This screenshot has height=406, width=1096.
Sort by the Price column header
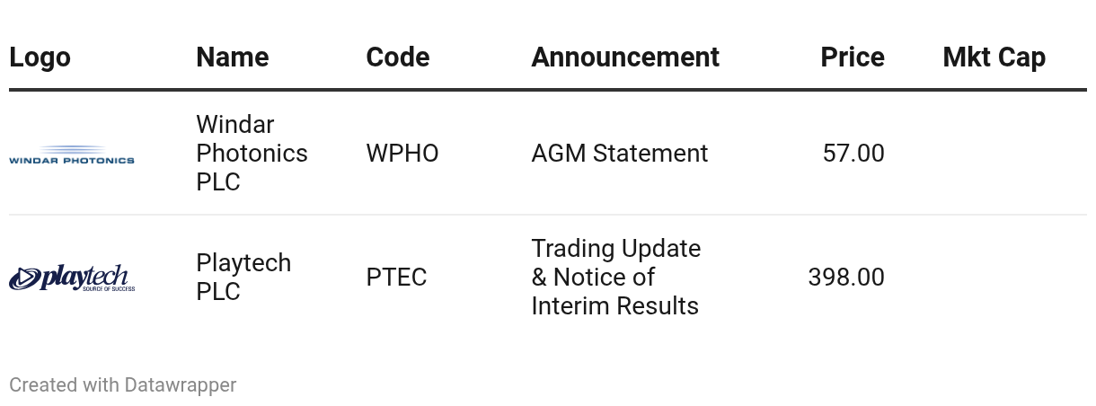[x=852, y=57]
